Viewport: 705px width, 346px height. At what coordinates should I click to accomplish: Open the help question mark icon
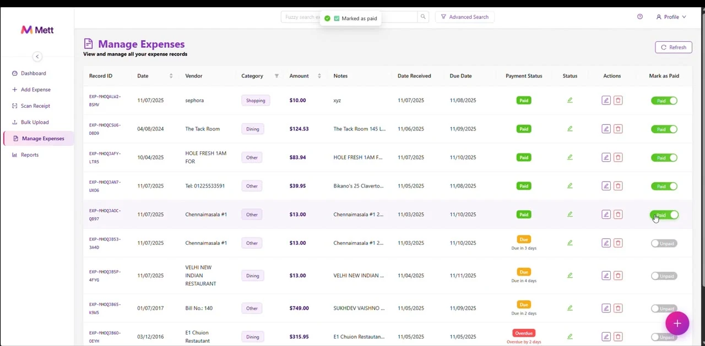(x=640, y=17)
